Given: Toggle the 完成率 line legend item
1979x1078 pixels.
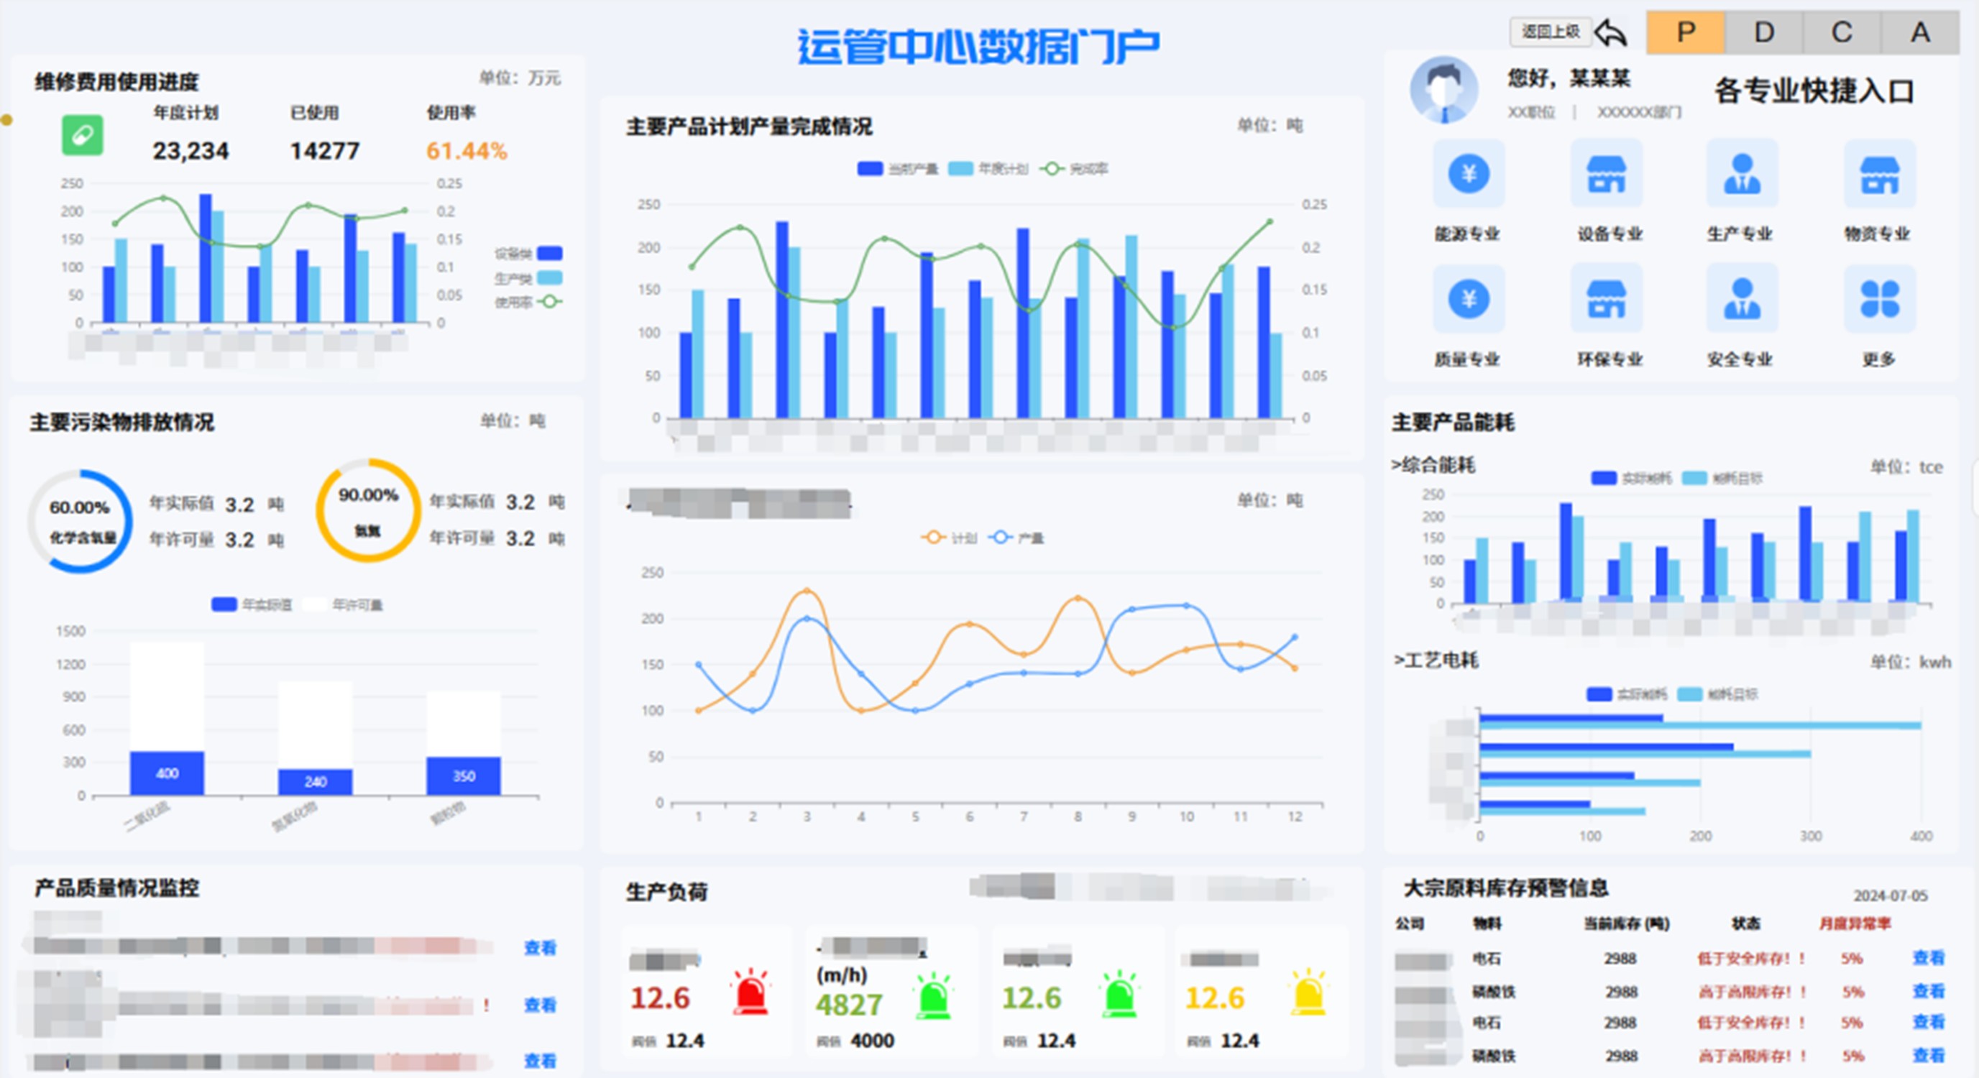Looking at the screenshot, I should tap(1052, 169).
